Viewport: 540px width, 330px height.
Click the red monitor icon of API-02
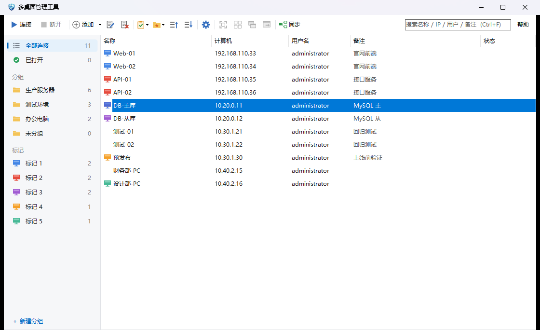tap(108, 93)
